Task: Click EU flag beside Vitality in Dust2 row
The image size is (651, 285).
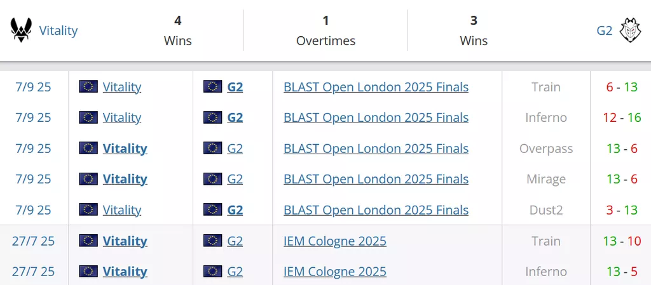Action: pos(88,210)
